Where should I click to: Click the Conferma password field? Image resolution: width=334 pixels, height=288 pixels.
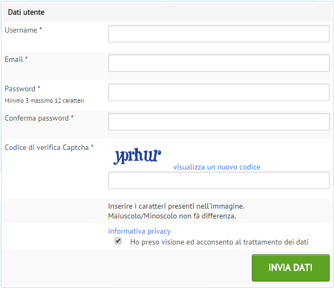[x=219, y=122]
